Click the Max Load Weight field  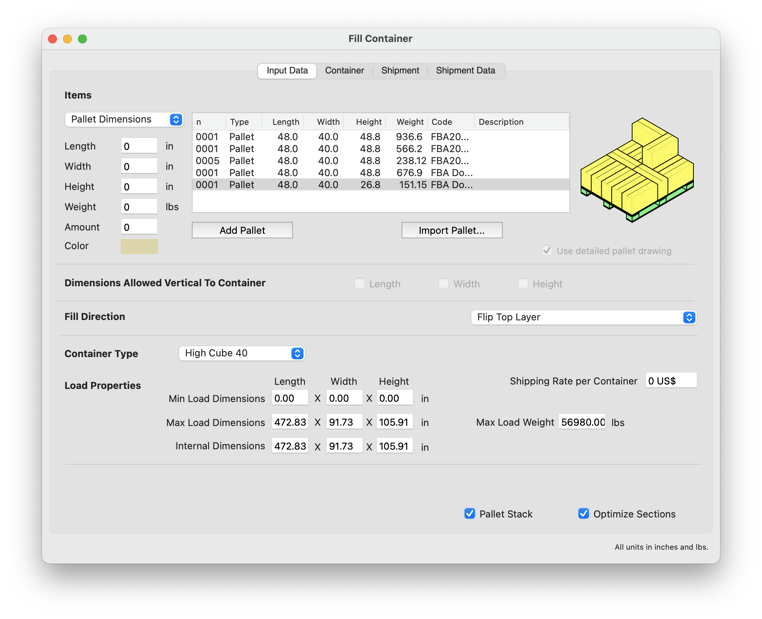point(582,422)
